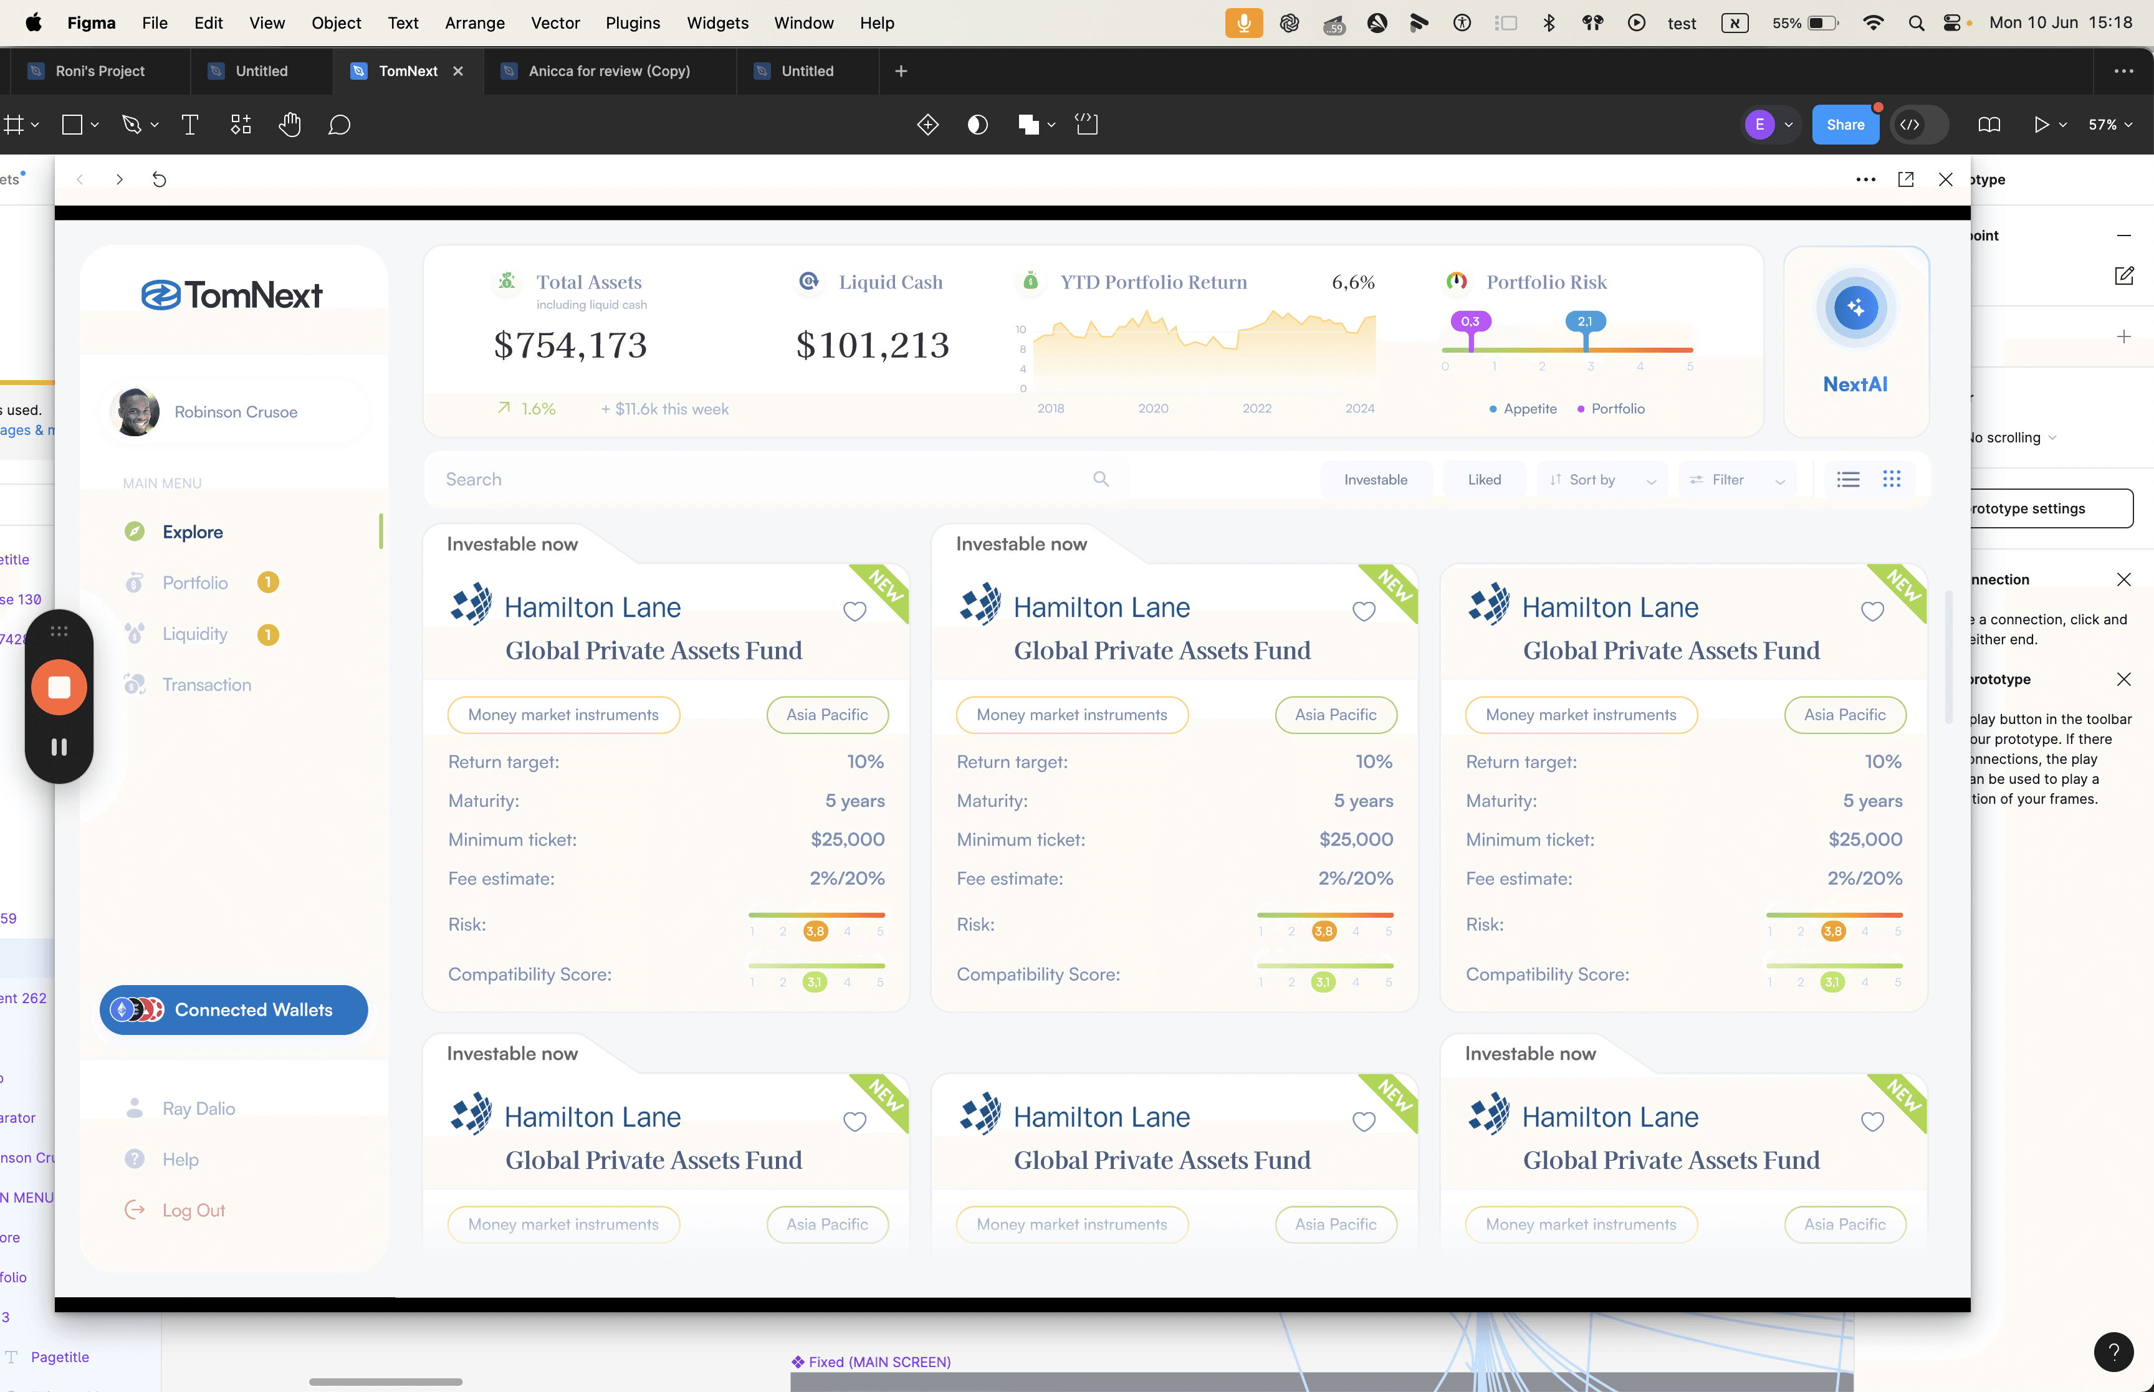Toggle Dev Mode switch
The image size is (2154, 1392).
[1919, 125]
